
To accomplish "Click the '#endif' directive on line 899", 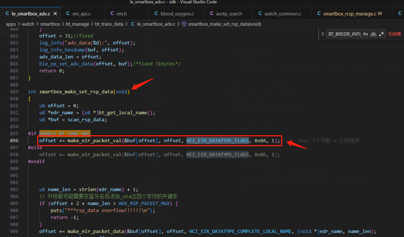I will click(x=36, y=161).
